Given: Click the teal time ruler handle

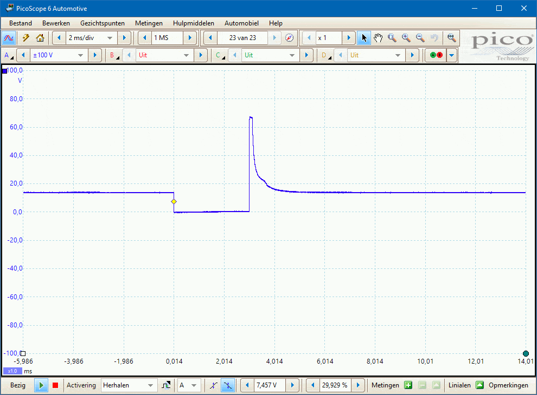Looking at the screenshot, I should pyautogui.click(x=526, y=354).
